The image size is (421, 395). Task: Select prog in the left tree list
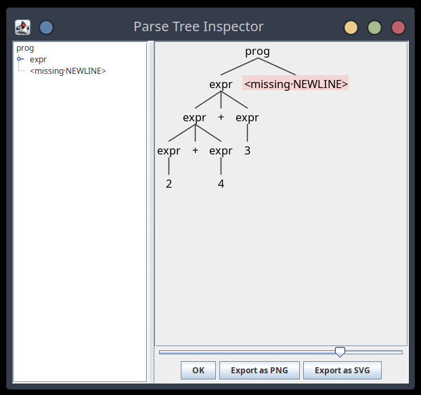pyautogui.click(x=25, y=48)
